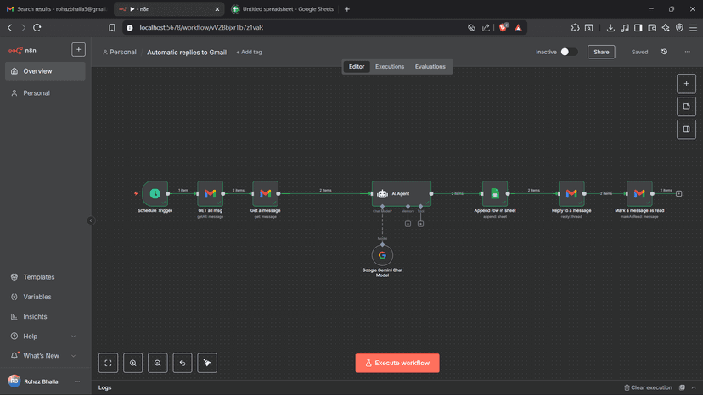Select the Append row in sheet node

click(495, 193)
